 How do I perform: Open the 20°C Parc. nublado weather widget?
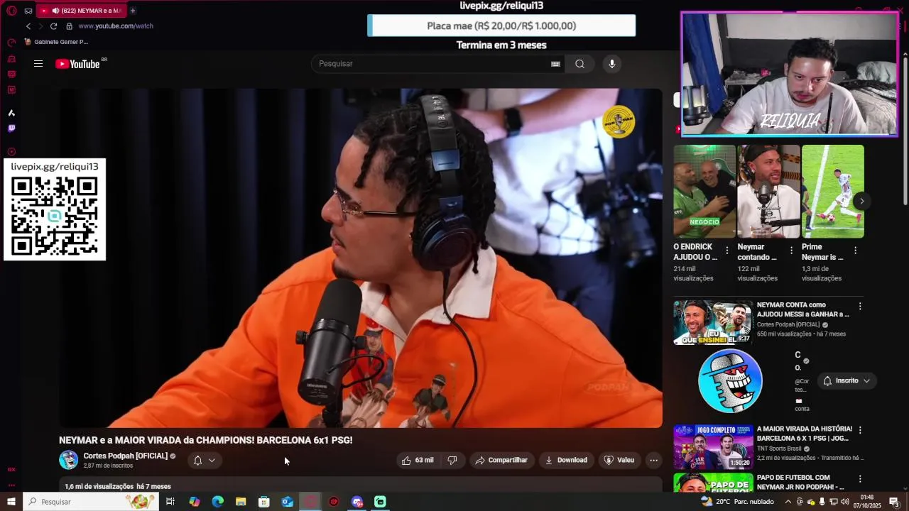737,502
